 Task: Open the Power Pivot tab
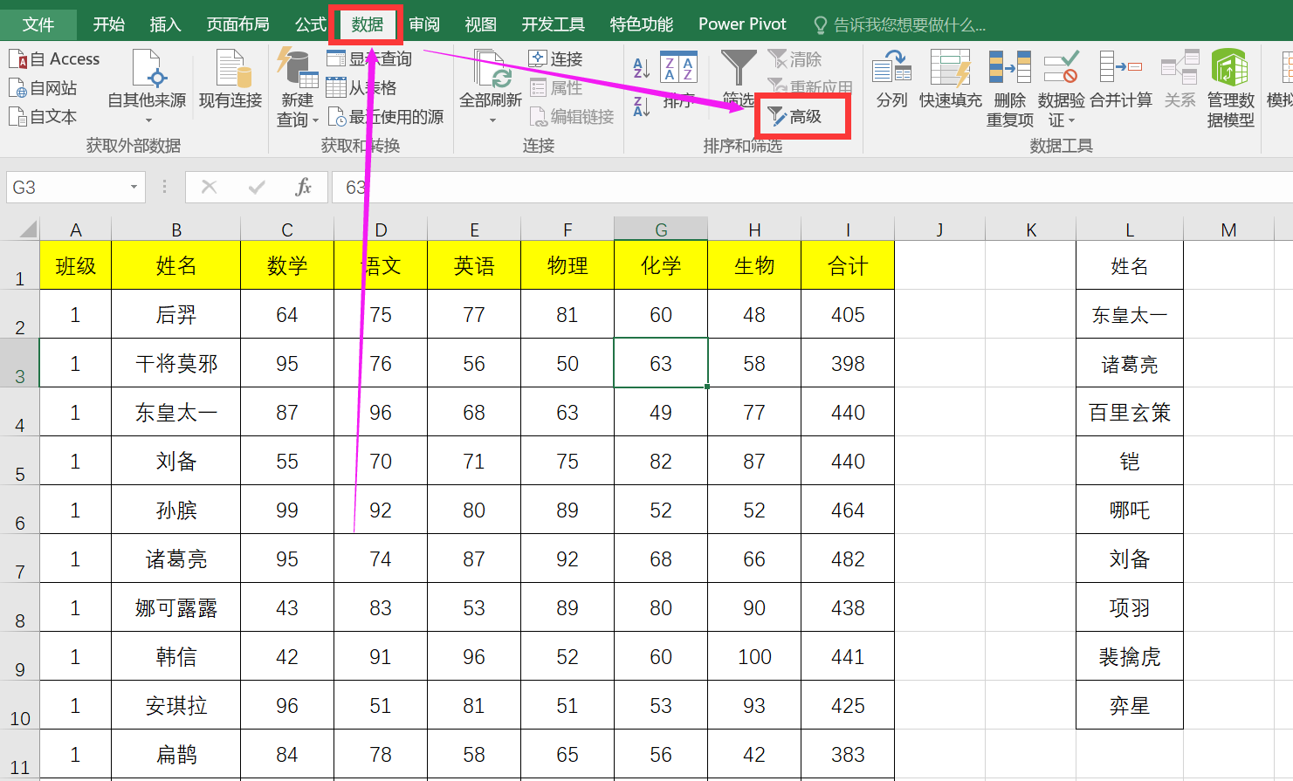point(742,24)
